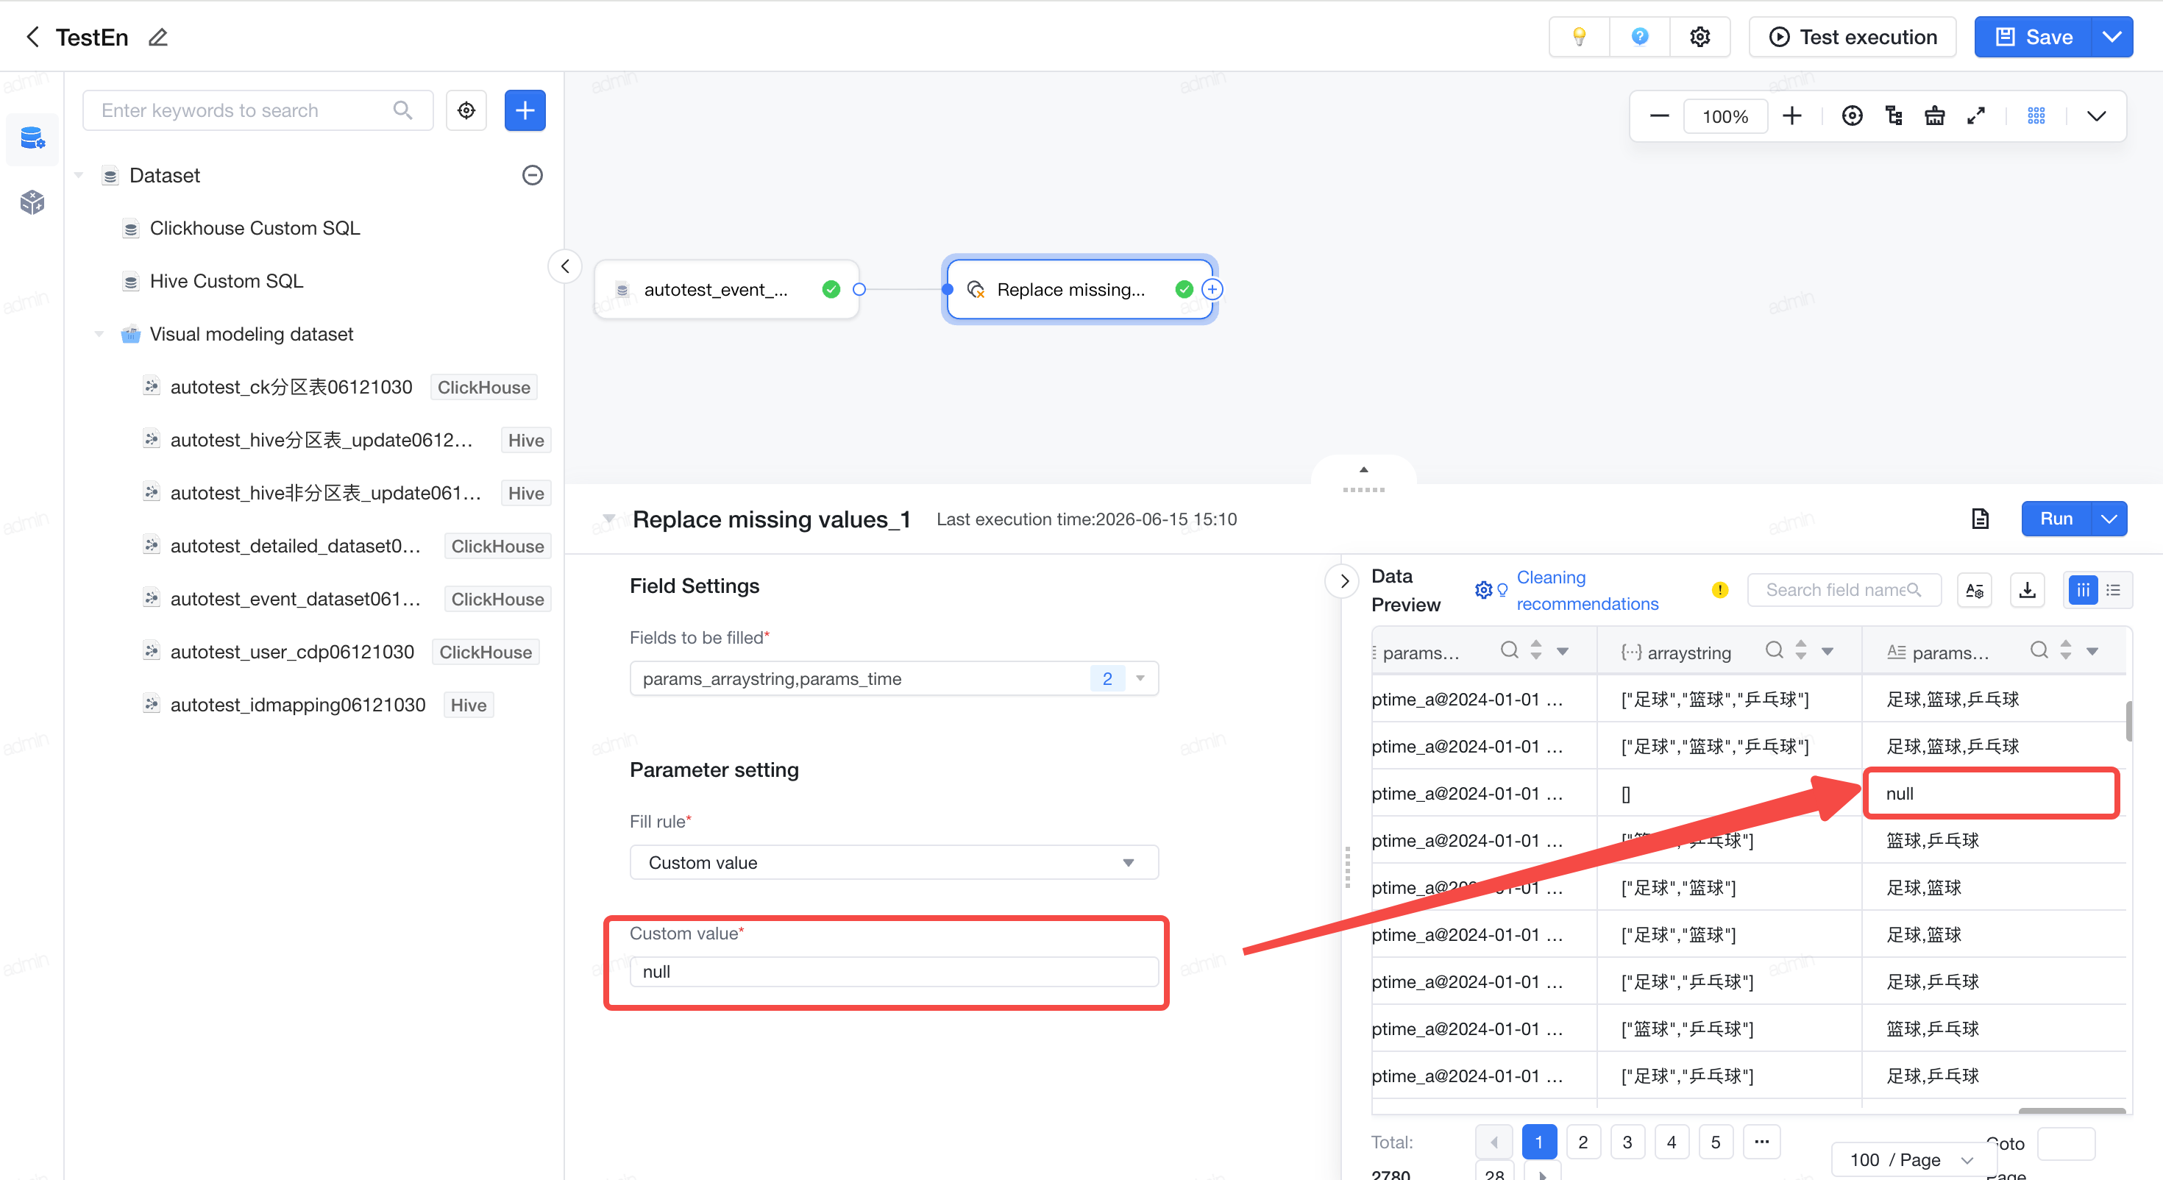This screenshot has height=1180, width=2163.
Task: Open the log document icon beside Run
Action: 1980,519
